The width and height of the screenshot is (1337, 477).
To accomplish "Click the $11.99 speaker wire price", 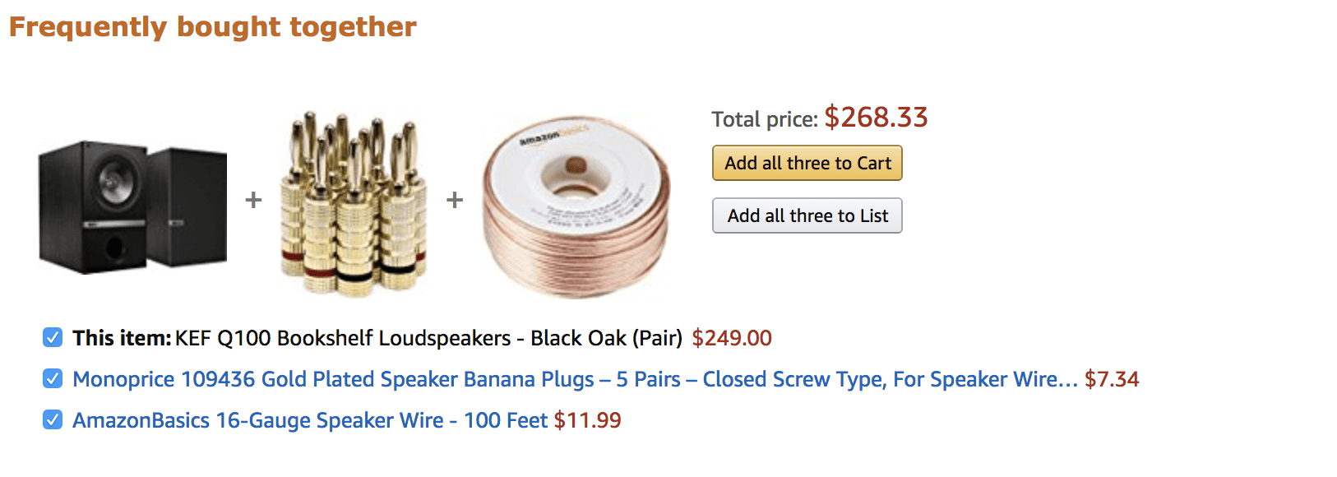I will pos(587,420).
